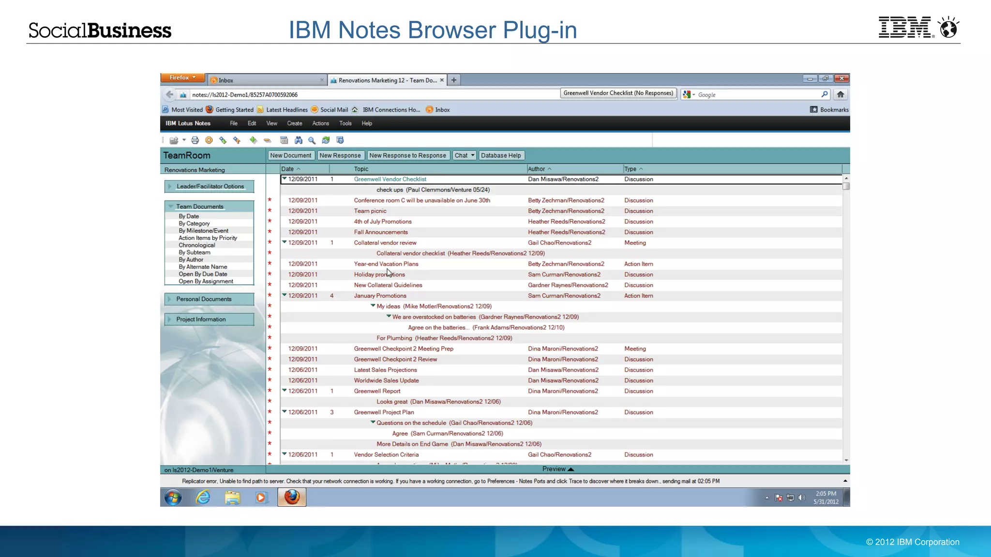Switch to the Inbox browser tab
The height and width of the screenshot is (557, 991).
[x=267, y=80]
